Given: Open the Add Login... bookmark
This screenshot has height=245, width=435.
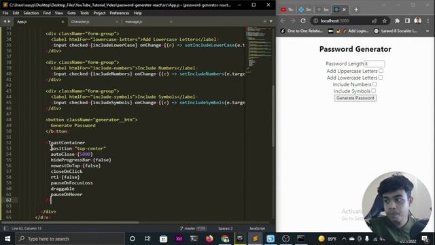Looking at the screenshot, I should tap(355, 31).
